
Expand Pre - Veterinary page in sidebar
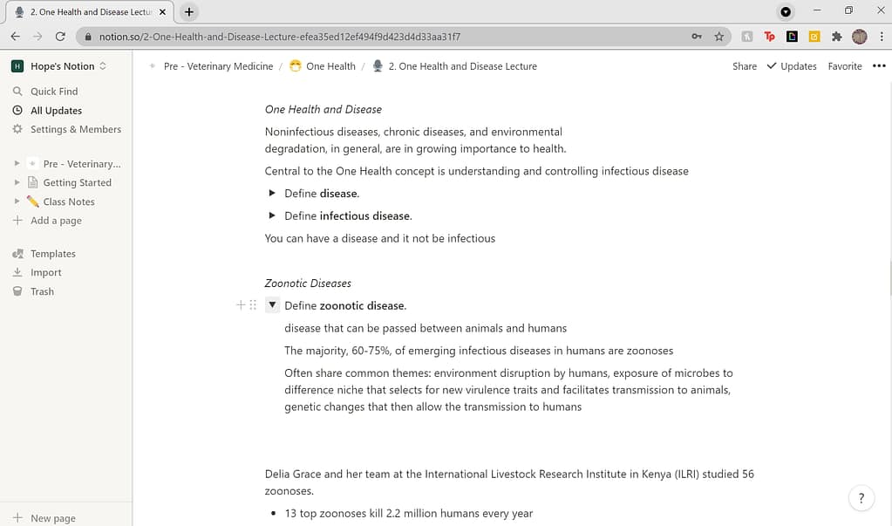click(17, 164)
